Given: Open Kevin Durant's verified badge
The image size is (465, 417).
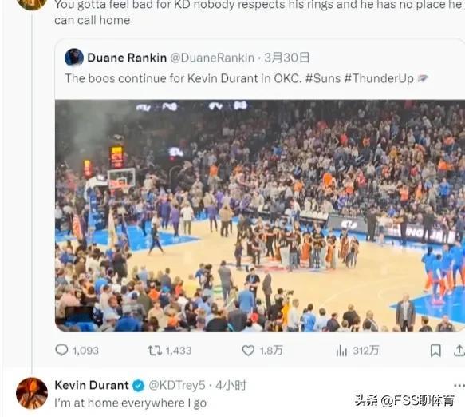Looking at the screenshot, I should click(138, 386).
